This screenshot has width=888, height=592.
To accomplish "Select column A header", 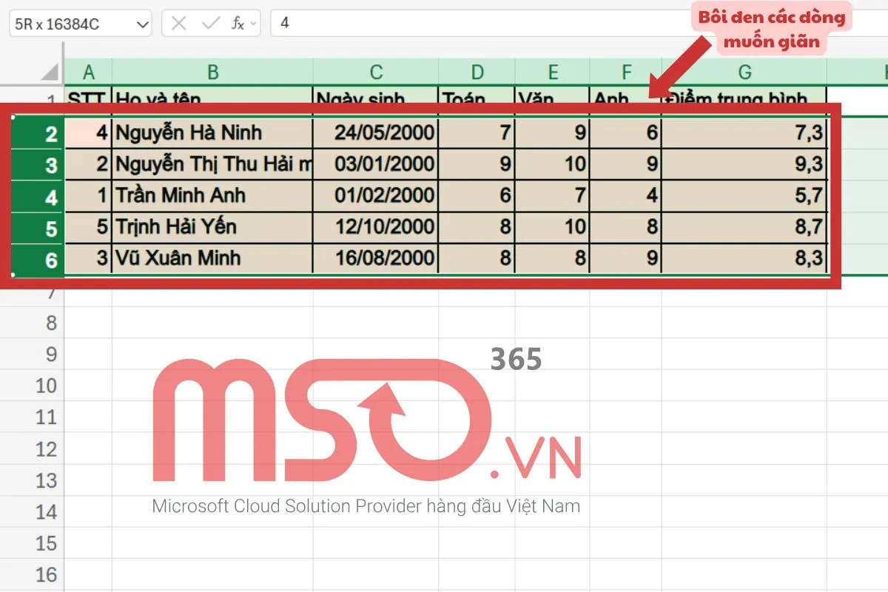I will tap(89, 72).
